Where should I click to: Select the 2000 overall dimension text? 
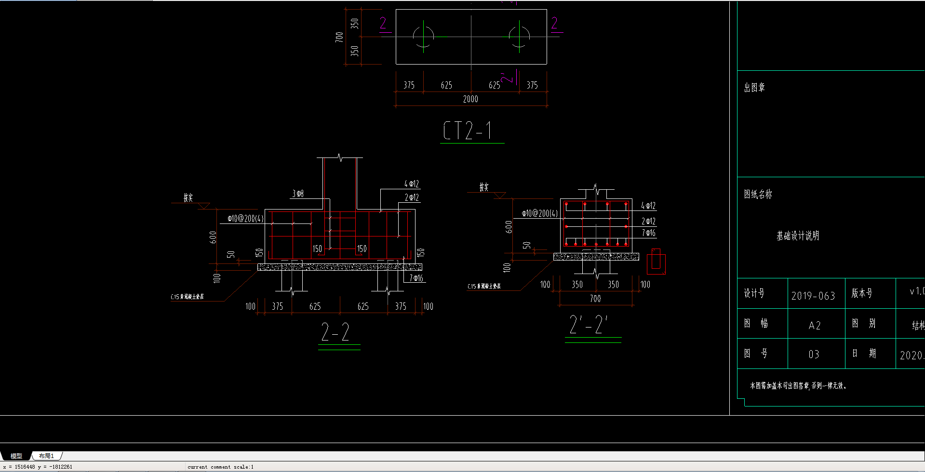click(470, 99)
